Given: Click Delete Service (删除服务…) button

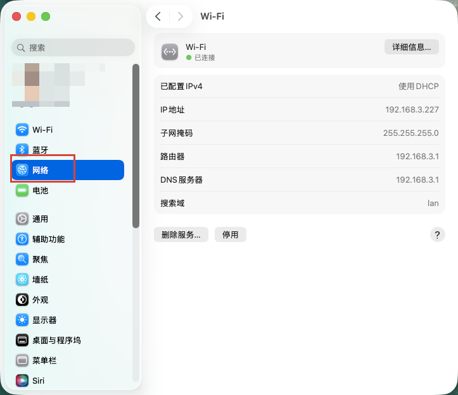Looking at the screenshot, I should point(181,234).
